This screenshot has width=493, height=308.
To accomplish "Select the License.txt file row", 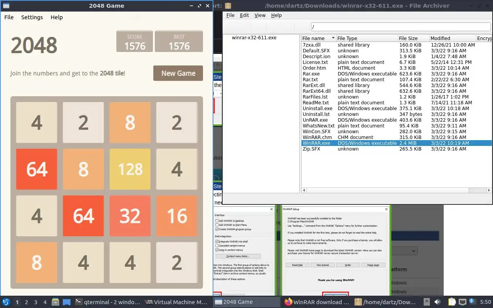I will point(396,62).
